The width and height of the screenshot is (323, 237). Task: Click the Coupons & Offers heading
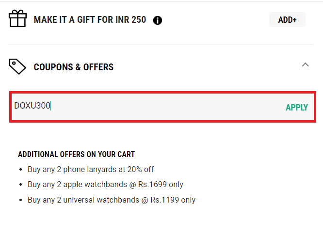point(73,67)
